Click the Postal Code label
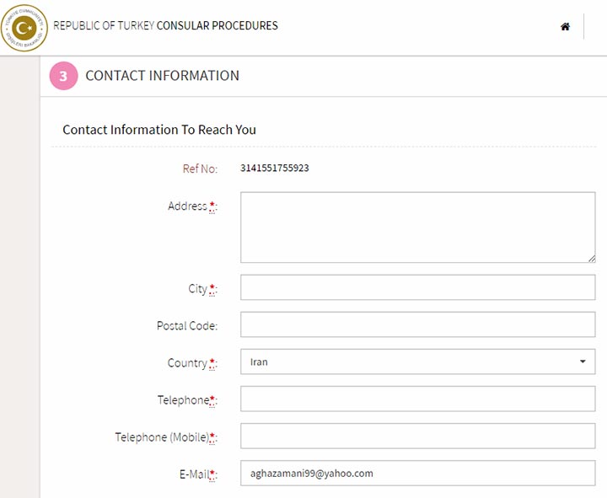This screenshot has width=607, height=498. [x=187, y=326]
